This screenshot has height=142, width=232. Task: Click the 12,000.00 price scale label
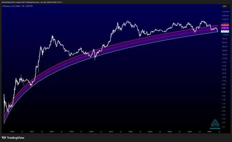226,12
